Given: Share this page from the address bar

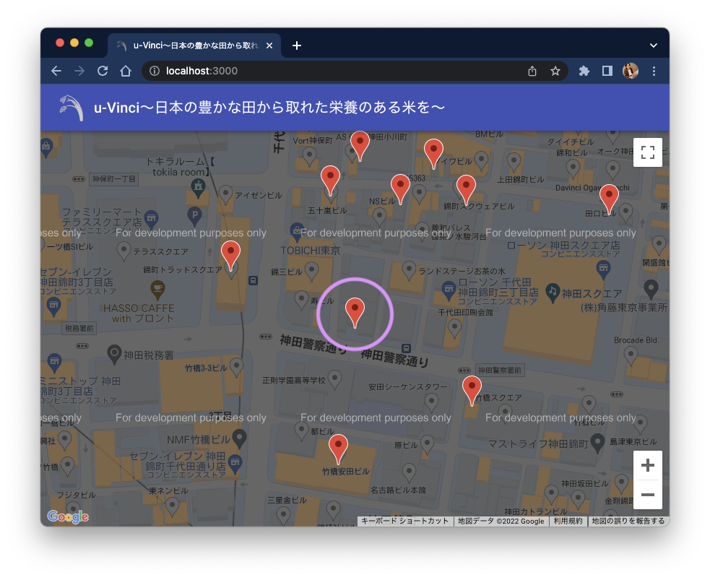Looking at the screenshot, I should 532,71.
